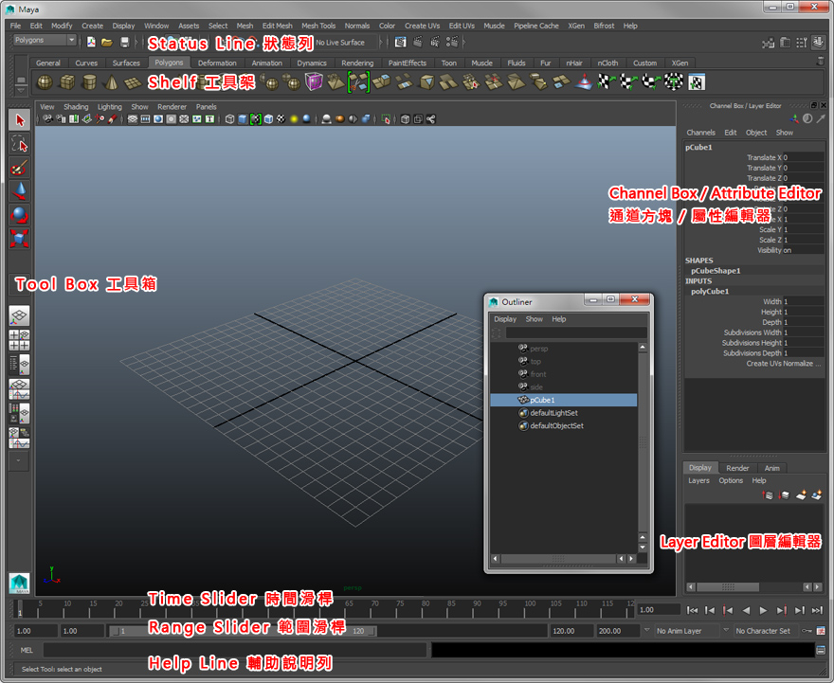Open Create menu in main menu bar

tap(93, 26)
